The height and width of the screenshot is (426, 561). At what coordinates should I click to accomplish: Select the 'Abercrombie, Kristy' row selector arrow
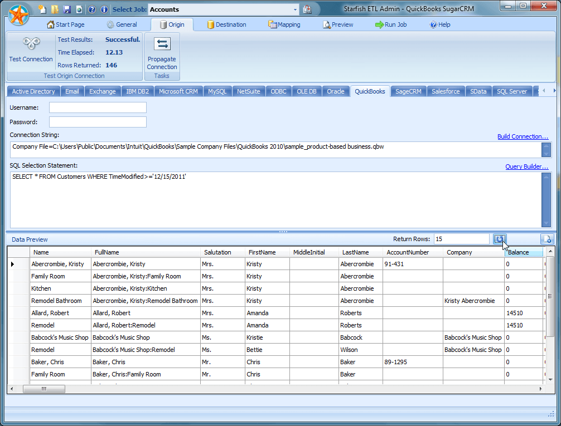tap(12, 264)
